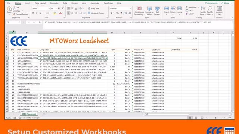The height and width of the screenshot is (134, 239).
Task: Click the Delete cells icon
Action: [173, 8]
